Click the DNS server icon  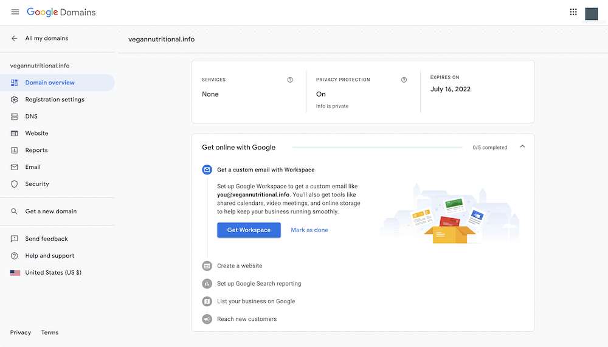[x=15, y=116]
